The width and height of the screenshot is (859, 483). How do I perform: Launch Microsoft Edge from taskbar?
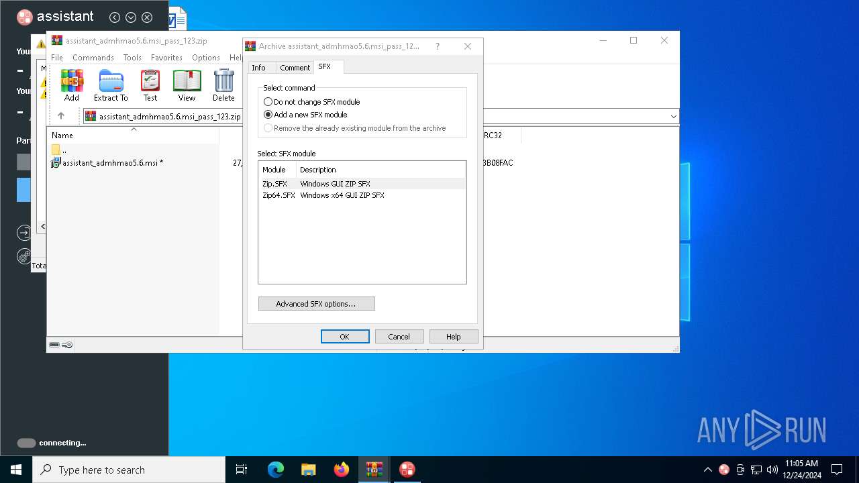[x=276, y=470]
